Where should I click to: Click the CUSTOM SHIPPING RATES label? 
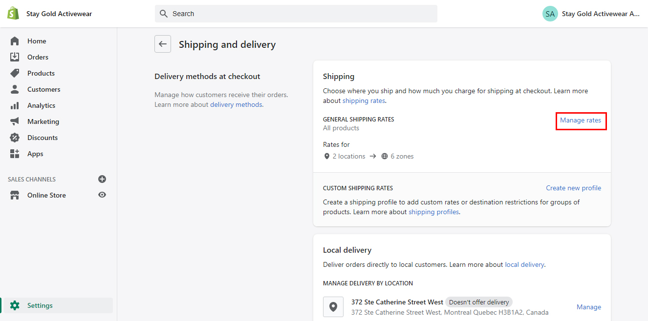tap(358, 188)
